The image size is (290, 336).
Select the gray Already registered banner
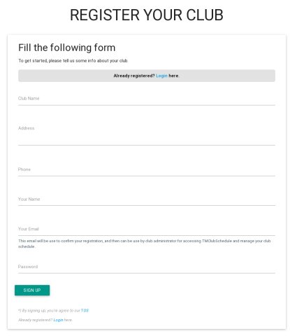coord(147,76)
